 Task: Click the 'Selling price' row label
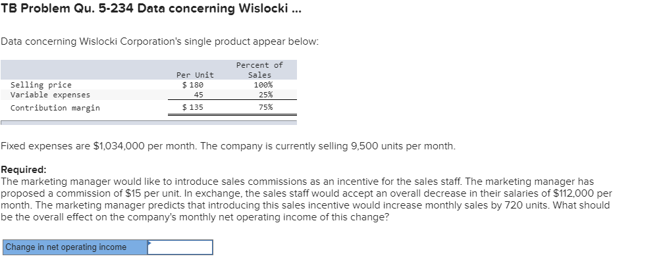[x=41, y=85]
